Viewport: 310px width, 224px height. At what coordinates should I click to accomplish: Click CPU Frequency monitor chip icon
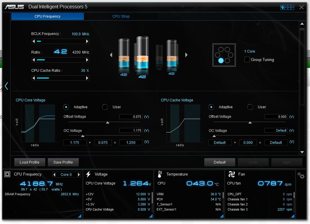pos(7,174)
